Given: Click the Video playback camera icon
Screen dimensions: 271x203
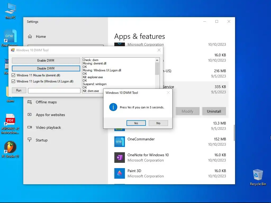Looking at the screenshot, I should (30, 127).
